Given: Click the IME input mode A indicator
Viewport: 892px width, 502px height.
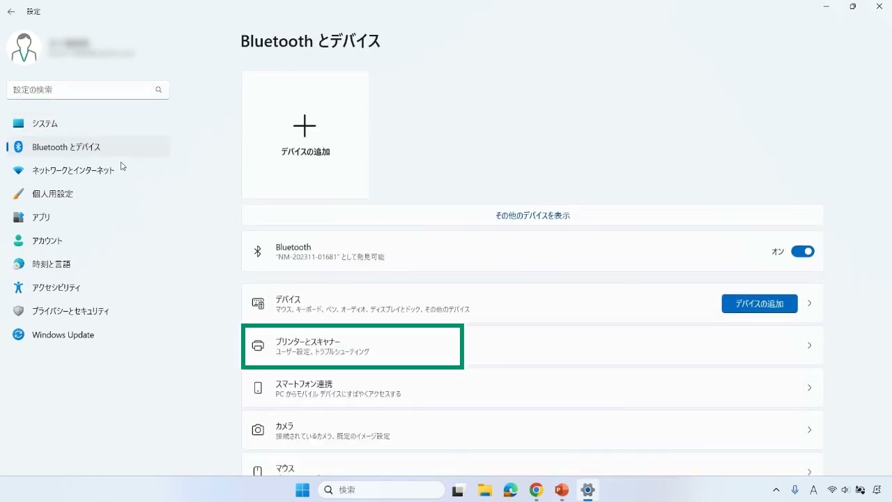Looking at the screenshot, I should (813, 490).
